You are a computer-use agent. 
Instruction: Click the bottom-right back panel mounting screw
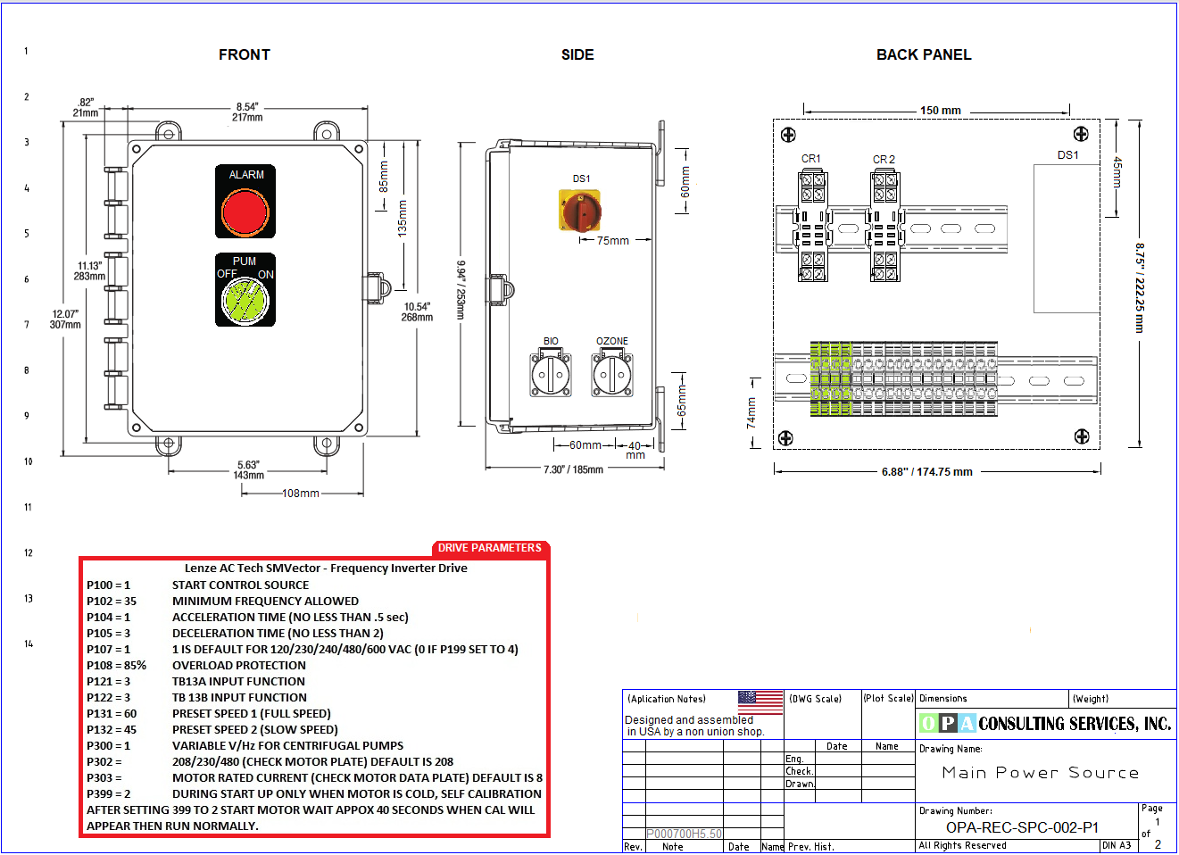coord(1081,436)
